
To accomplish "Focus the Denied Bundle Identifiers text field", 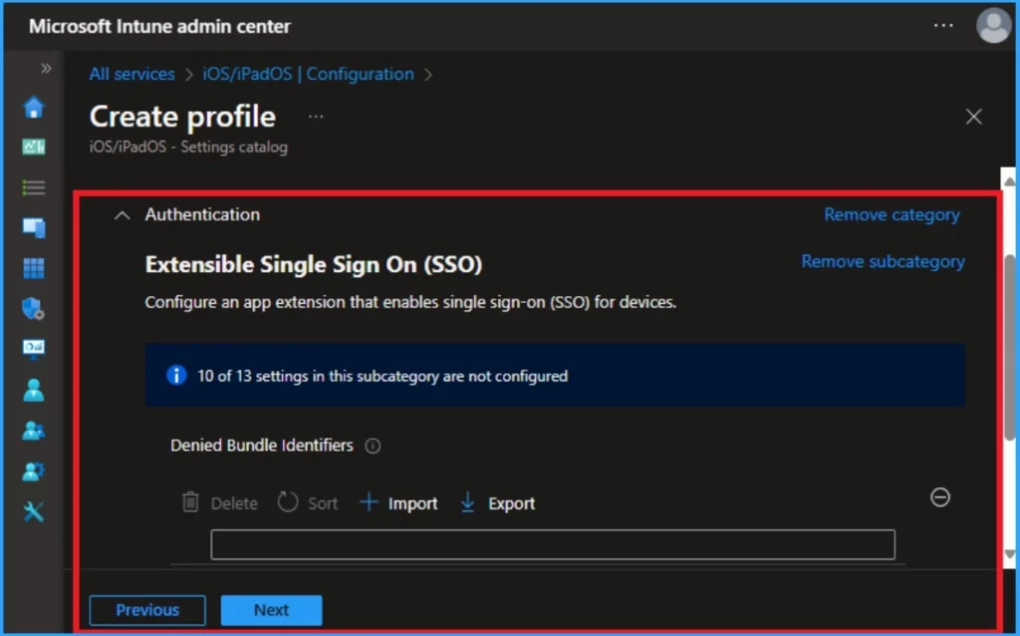I will [x=553, y=545].
